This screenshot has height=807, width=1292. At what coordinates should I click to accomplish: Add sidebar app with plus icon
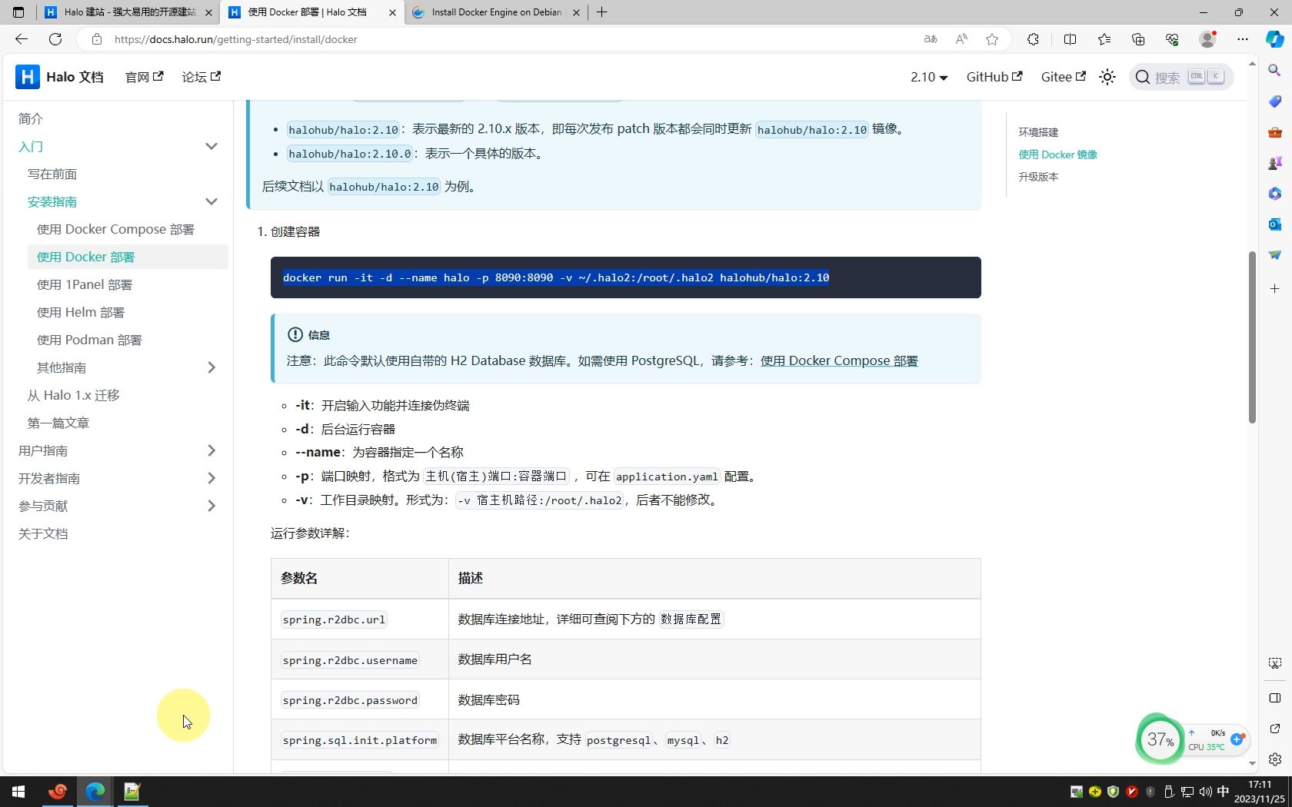point(1275,289)
